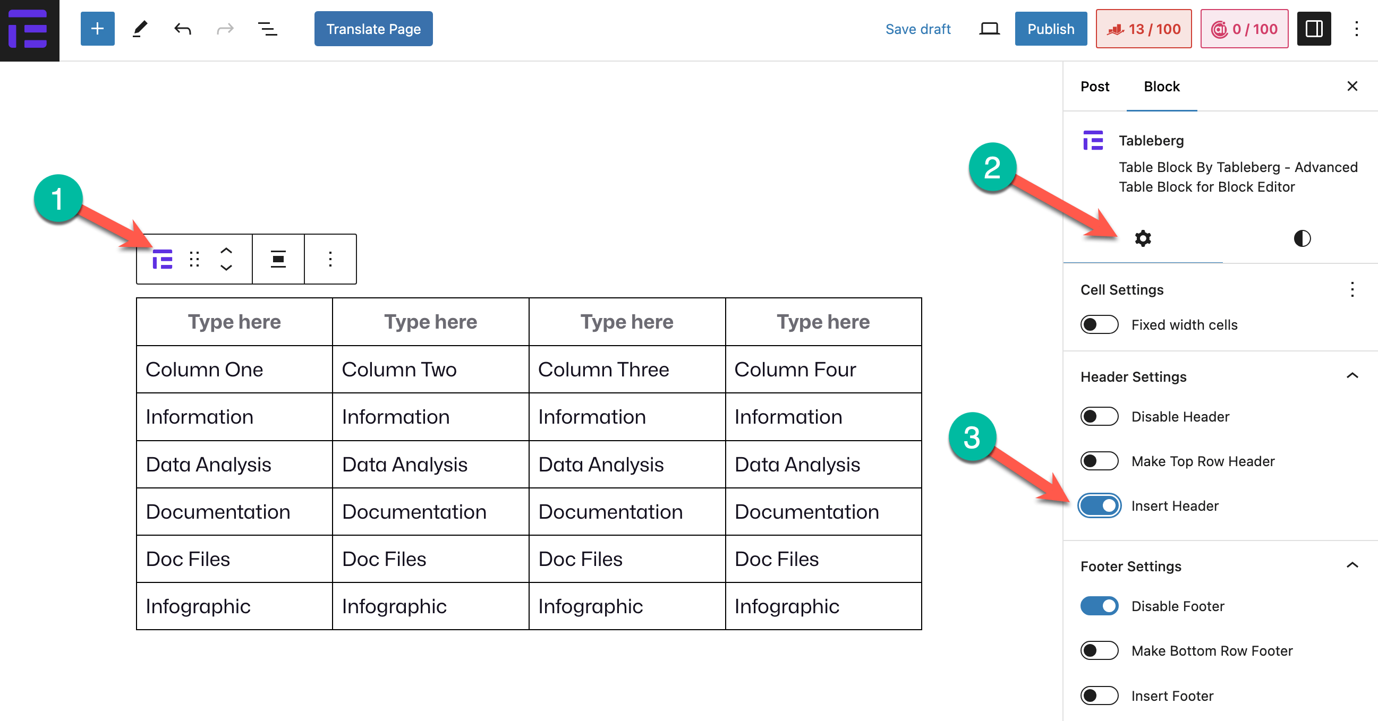The height and width of the screenshot is (721, 1378).
Task: Open the Document Overview list icon
Action: 267,29
